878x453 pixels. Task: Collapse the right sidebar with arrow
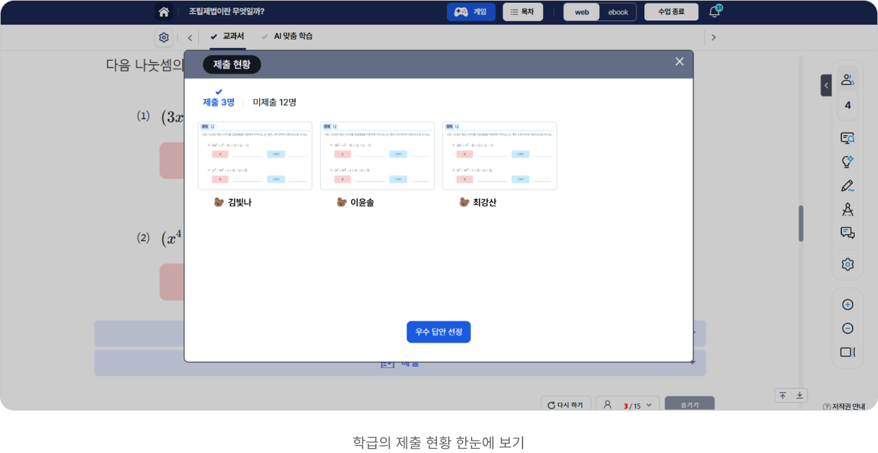coord(826,85)
